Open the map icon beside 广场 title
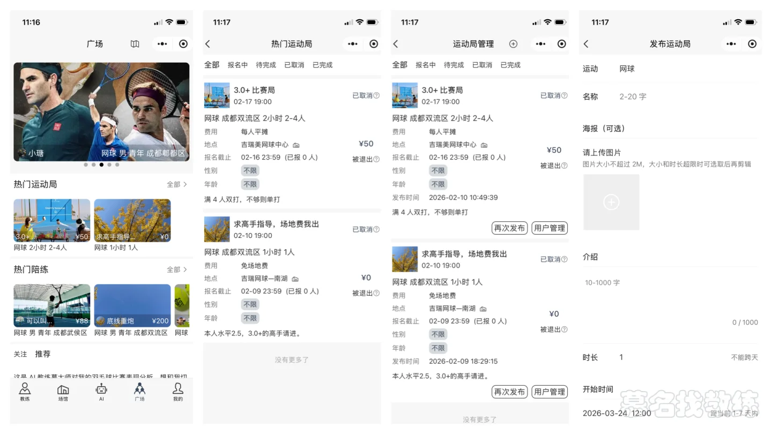Image resolution: width=772 pixels, height=434 pixels. (x=135, y=44)
